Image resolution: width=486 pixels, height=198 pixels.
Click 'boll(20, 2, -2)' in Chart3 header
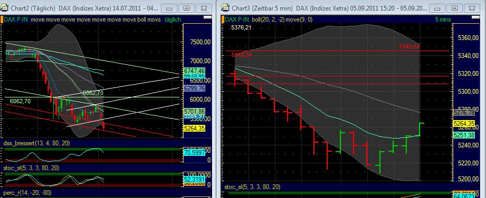pos(268,19)
